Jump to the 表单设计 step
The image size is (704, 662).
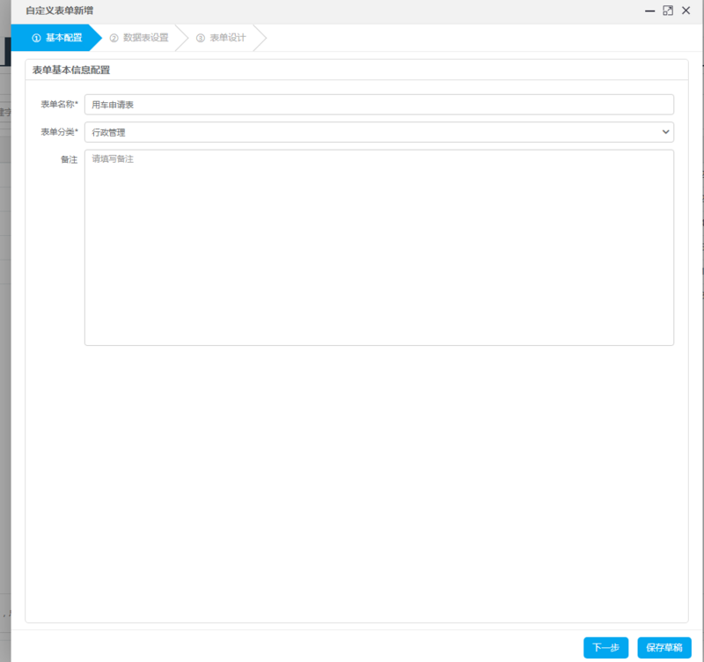pos(227,38)
